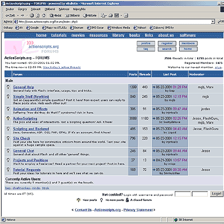
Task: Open the Nástroje menu
Action: click(64, 9)
